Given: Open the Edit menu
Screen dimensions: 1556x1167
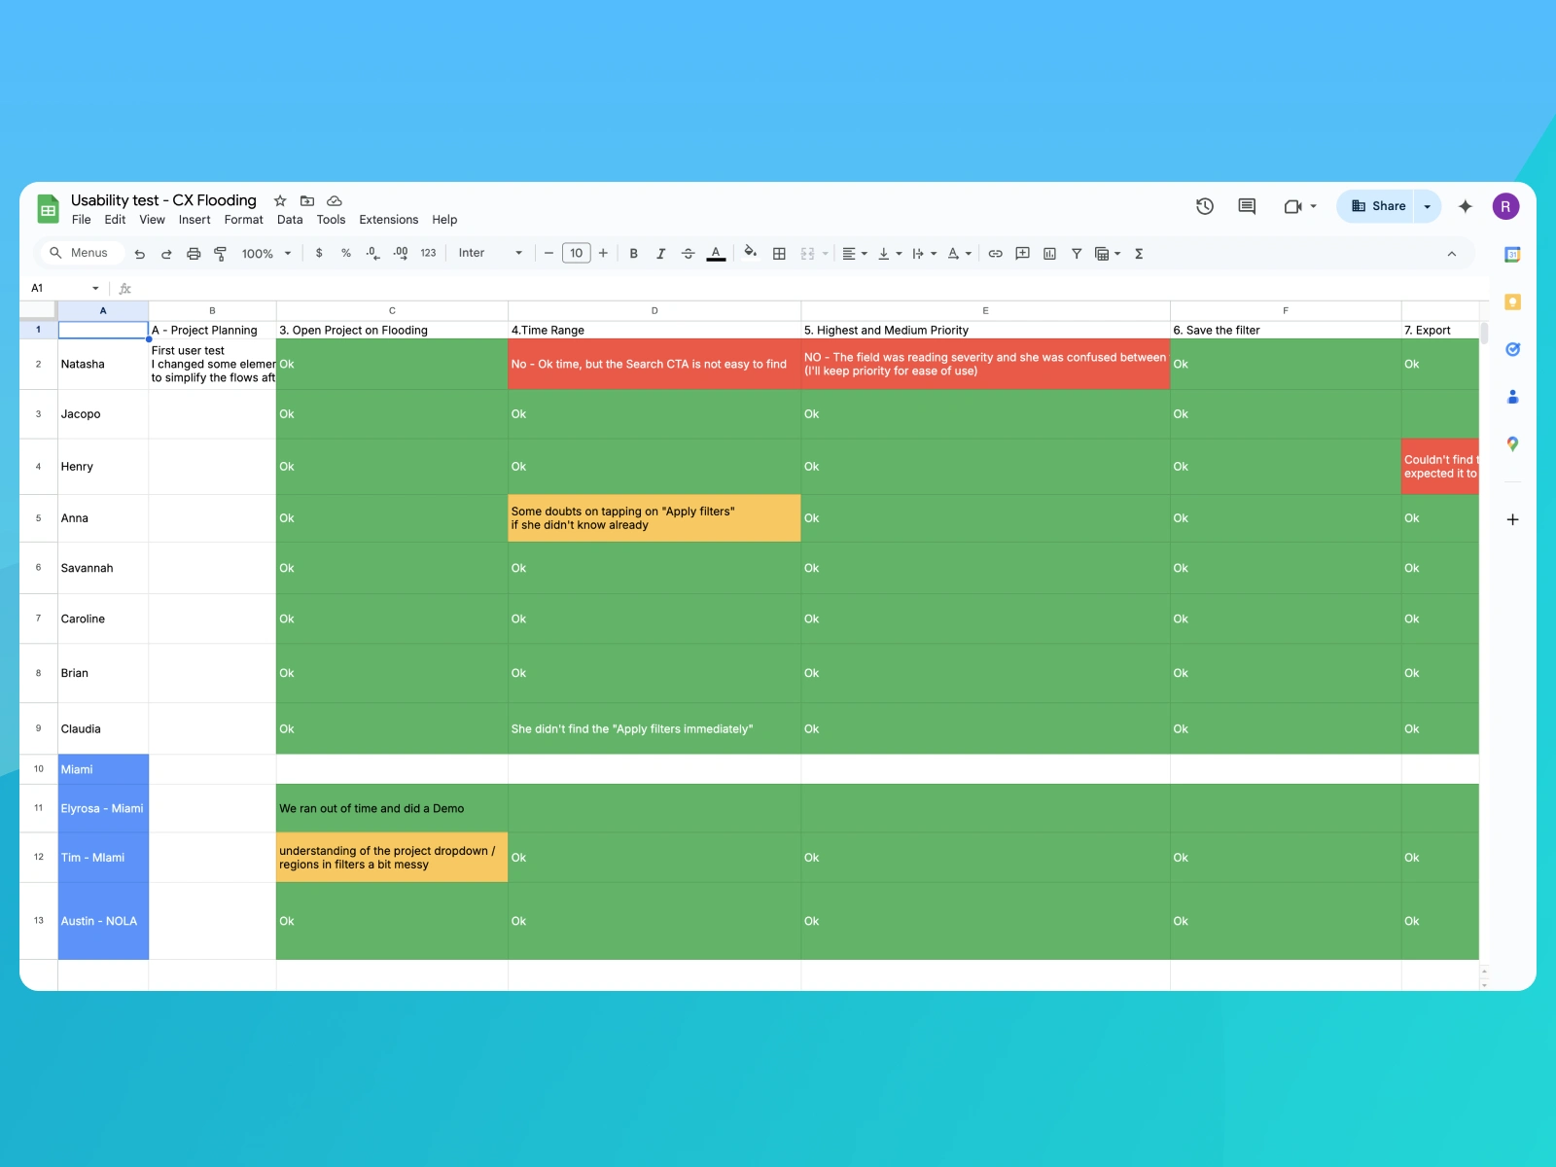Looking at the screenshot, I should click(x=115, y=220).
